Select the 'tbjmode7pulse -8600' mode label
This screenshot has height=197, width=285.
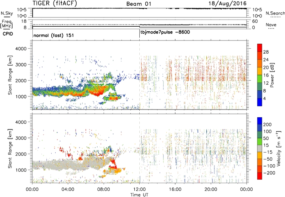[165, 32]
